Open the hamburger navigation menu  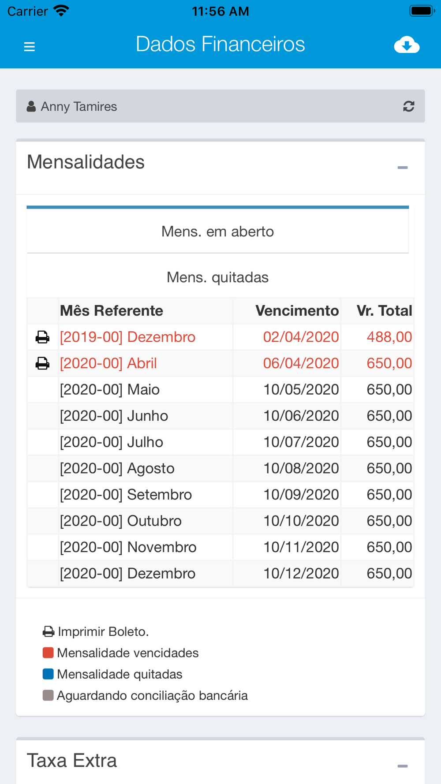click(29, 46)
